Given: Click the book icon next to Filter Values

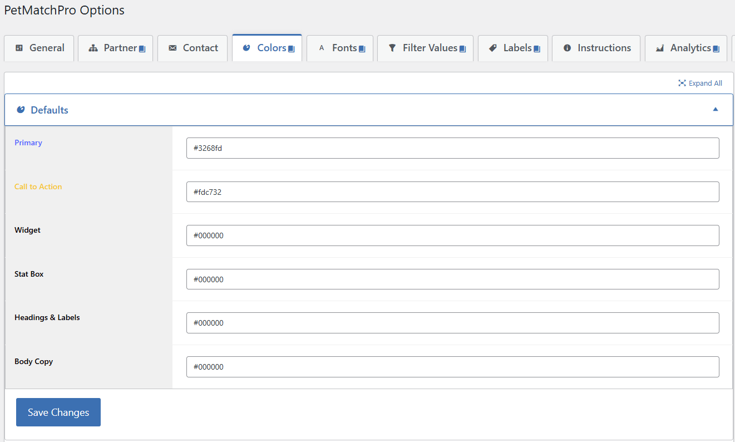Looking at the screenshot, I should coord(462,49).
